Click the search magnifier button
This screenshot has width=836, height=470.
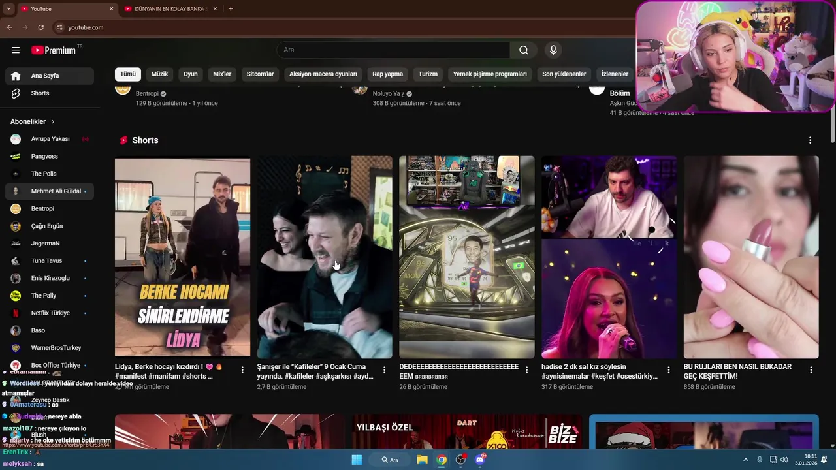coord(524,50)
